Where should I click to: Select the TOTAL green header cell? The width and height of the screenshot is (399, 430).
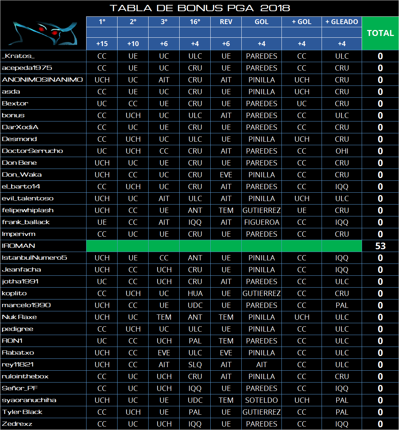pos(380,33)
